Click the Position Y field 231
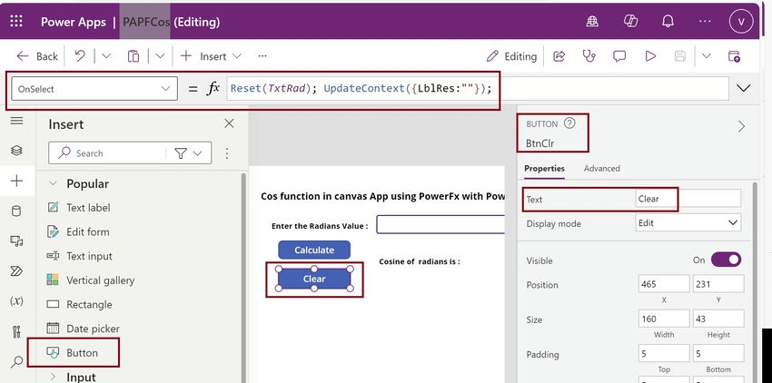Image resolution: width=772 pixels, height=383 pixels. click(x=718, y=284)
